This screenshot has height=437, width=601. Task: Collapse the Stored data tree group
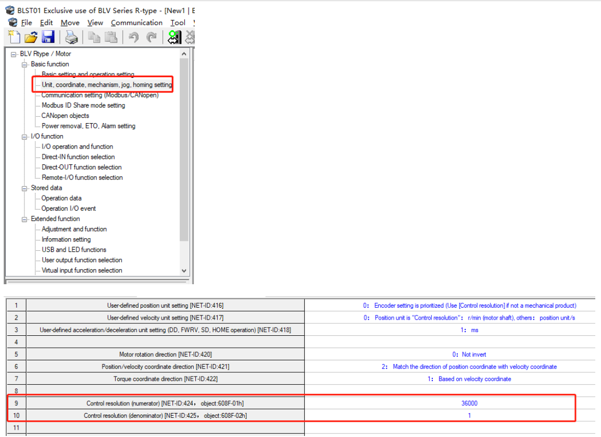[x=24, y=188]
